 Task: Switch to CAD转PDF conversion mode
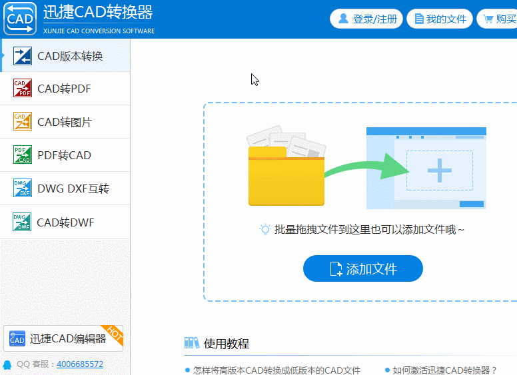pos(65,89)
